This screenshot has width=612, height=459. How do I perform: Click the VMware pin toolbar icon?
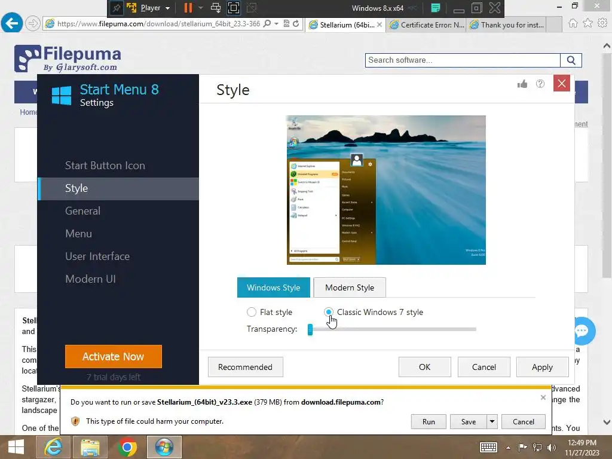(x=116, y=8)
